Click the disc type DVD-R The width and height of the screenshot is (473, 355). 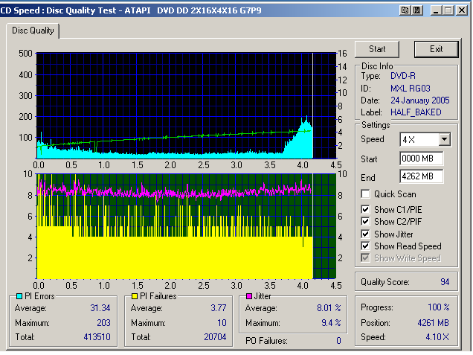tap(403, 76)
